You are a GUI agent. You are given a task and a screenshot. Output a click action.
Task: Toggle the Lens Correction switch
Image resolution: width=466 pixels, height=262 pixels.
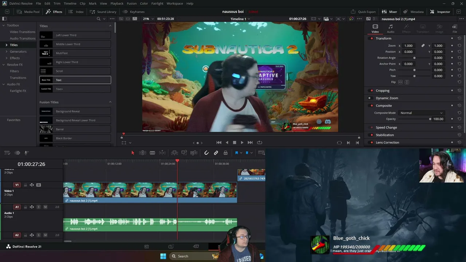[x=371, y=143]
